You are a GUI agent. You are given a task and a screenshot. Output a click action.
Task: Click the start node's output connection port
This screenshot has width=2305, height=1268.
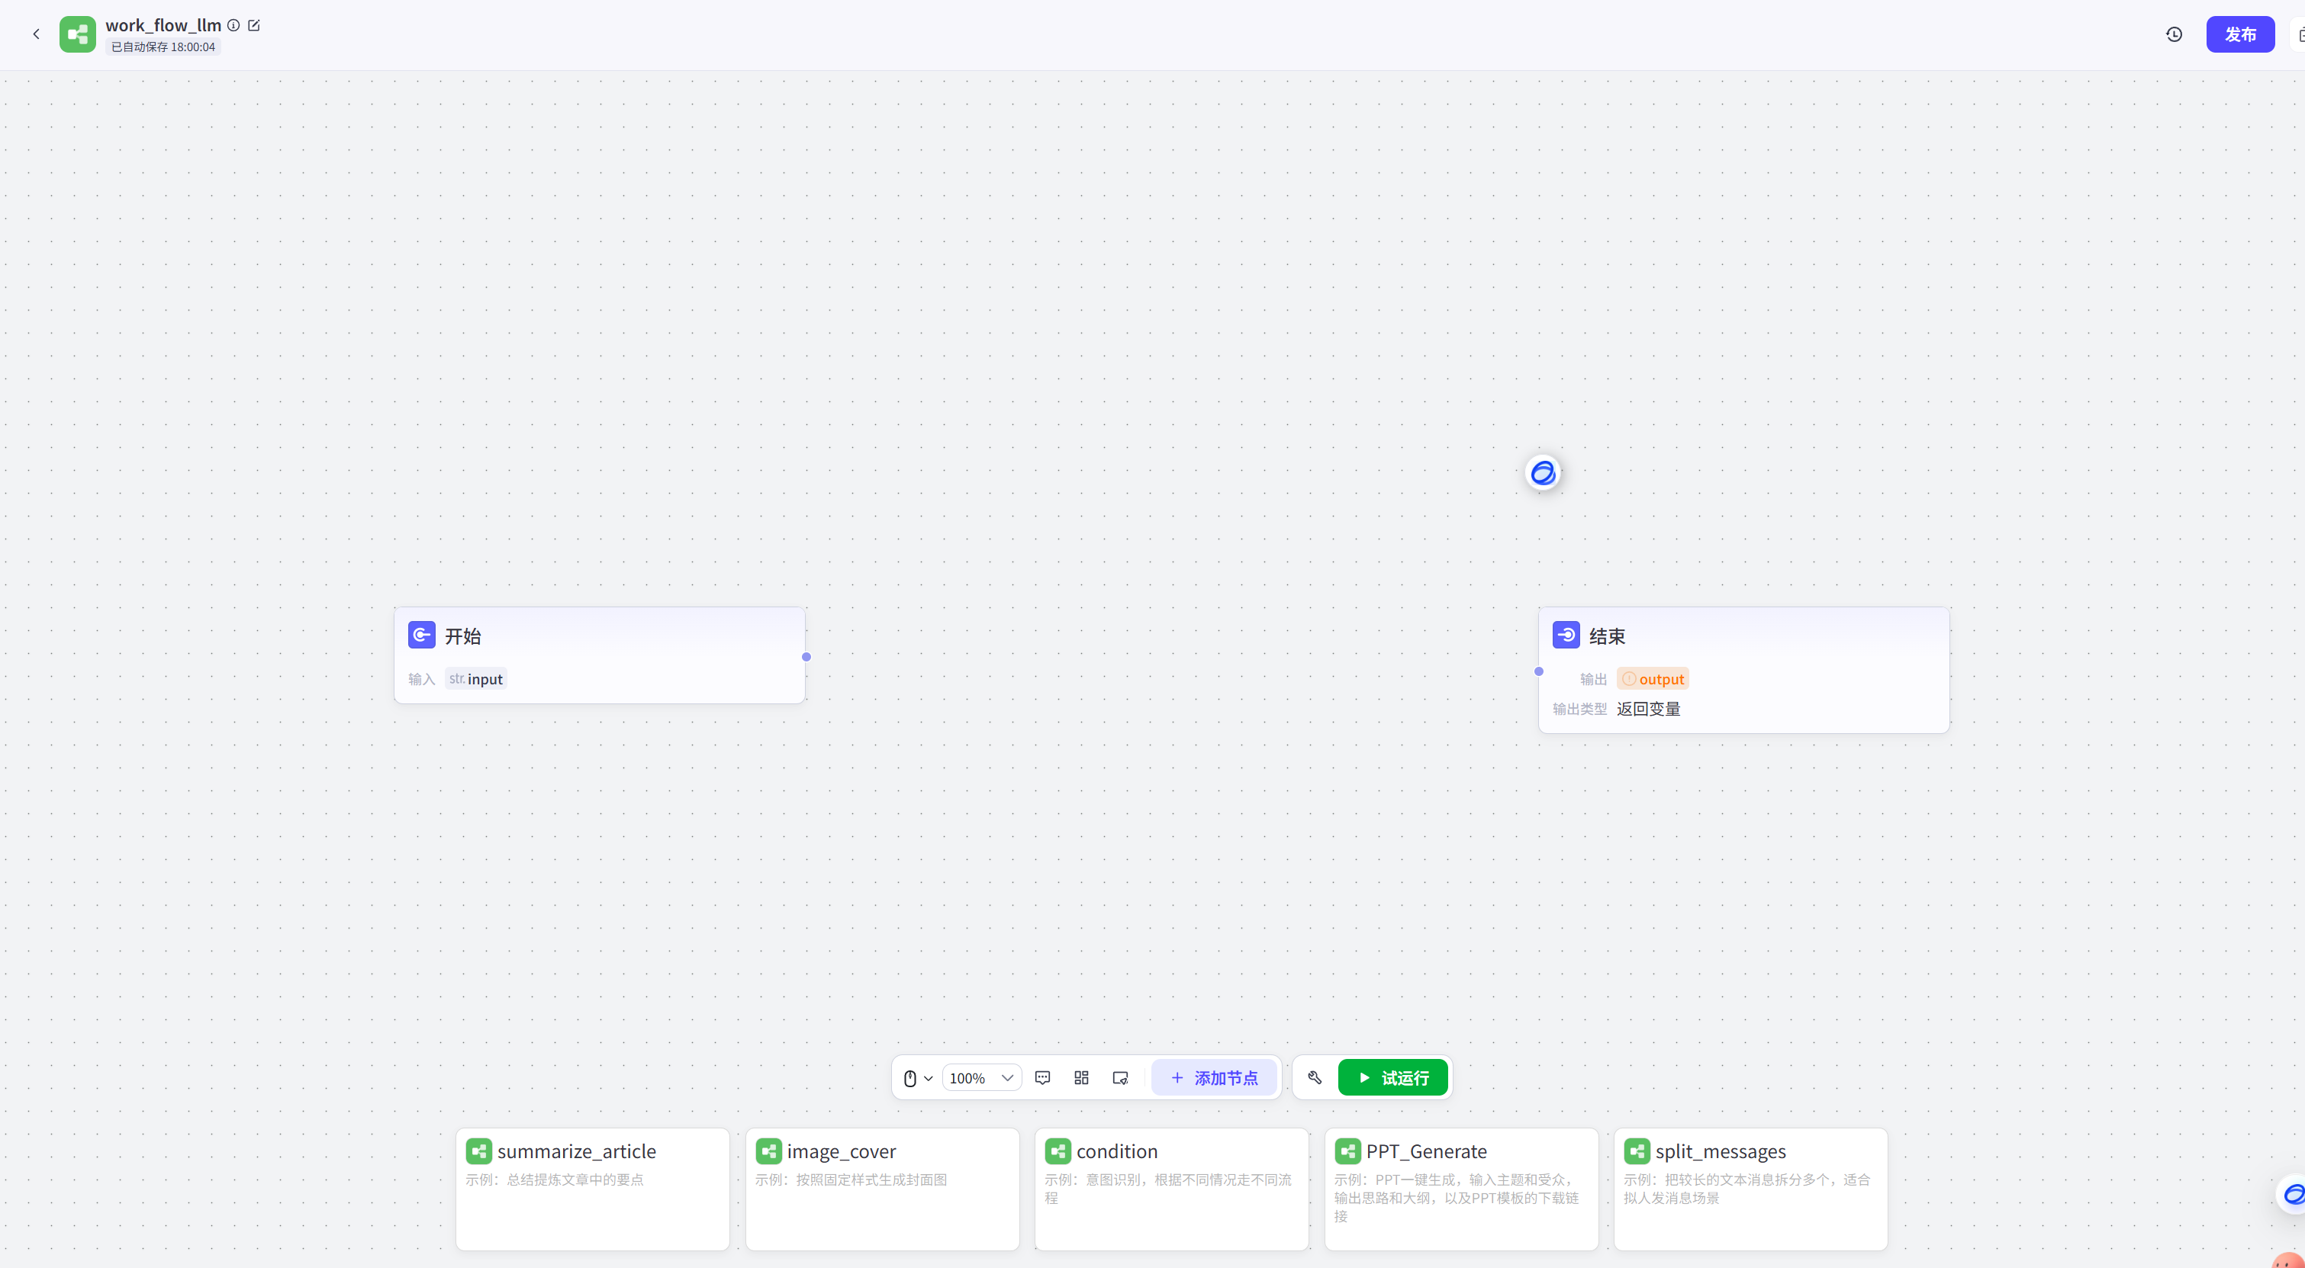click(806, 657)
